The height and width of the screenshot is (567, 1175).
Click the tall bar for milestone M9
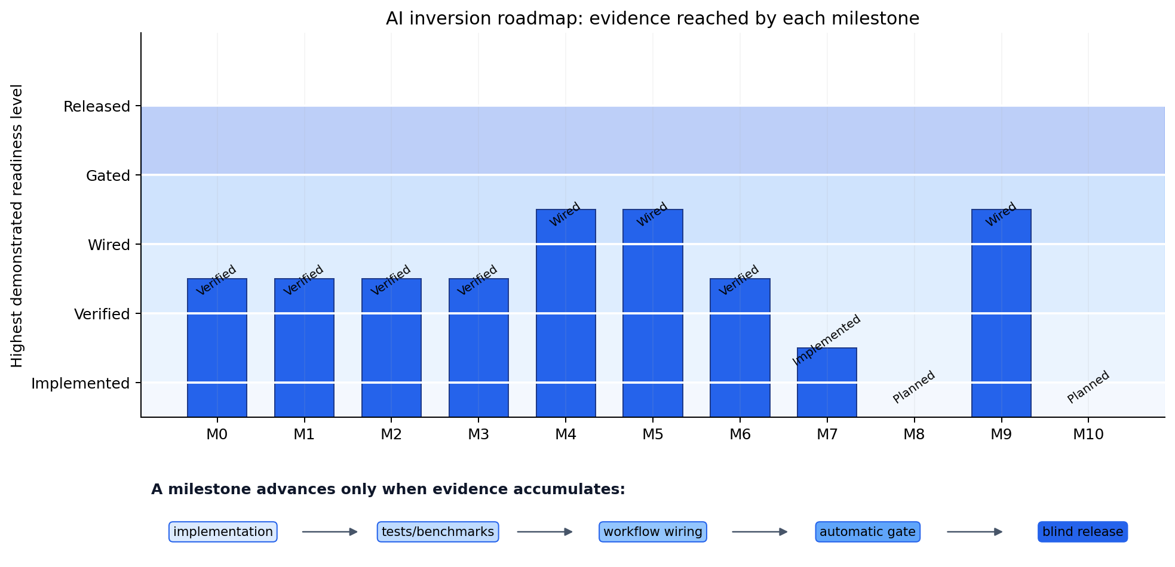point(1001,313)
